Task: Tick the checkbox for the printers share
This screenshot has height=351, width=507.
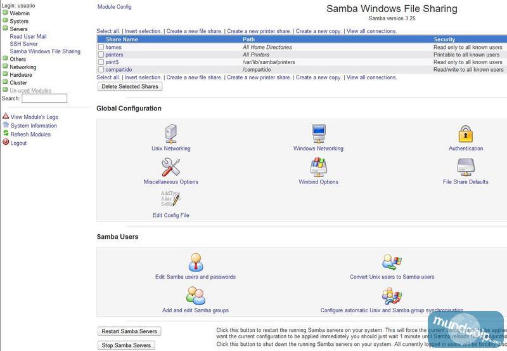Action: [101, 55]
